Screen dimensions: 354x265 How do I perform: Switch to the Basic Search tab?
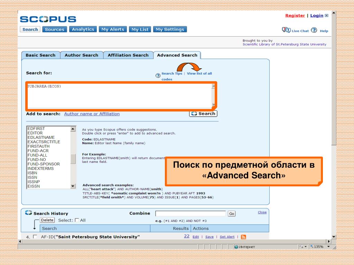(41, 55)
